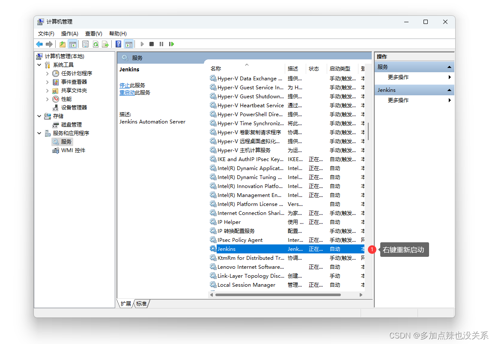The width and height of the screenshot is (495, 344).
Task: Click the 停止 link to stop the service
Action: click(x=124, y=85)
